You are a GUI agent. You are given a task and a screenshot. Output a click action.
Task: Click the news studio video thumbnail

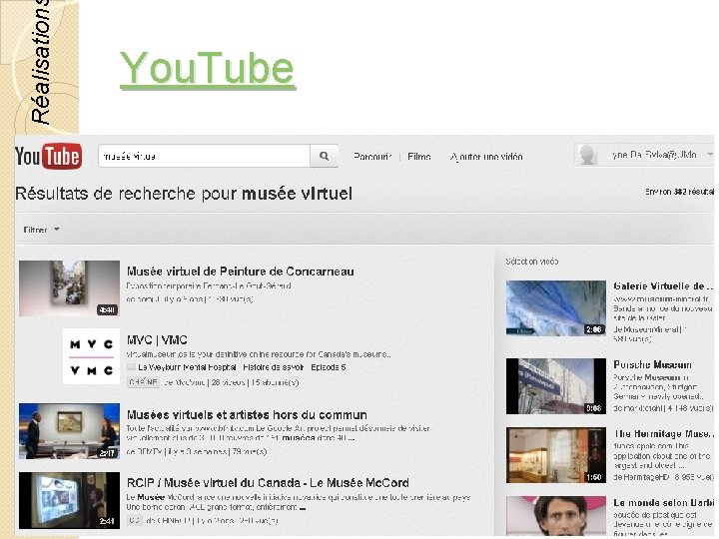click(x=69, y=431)
